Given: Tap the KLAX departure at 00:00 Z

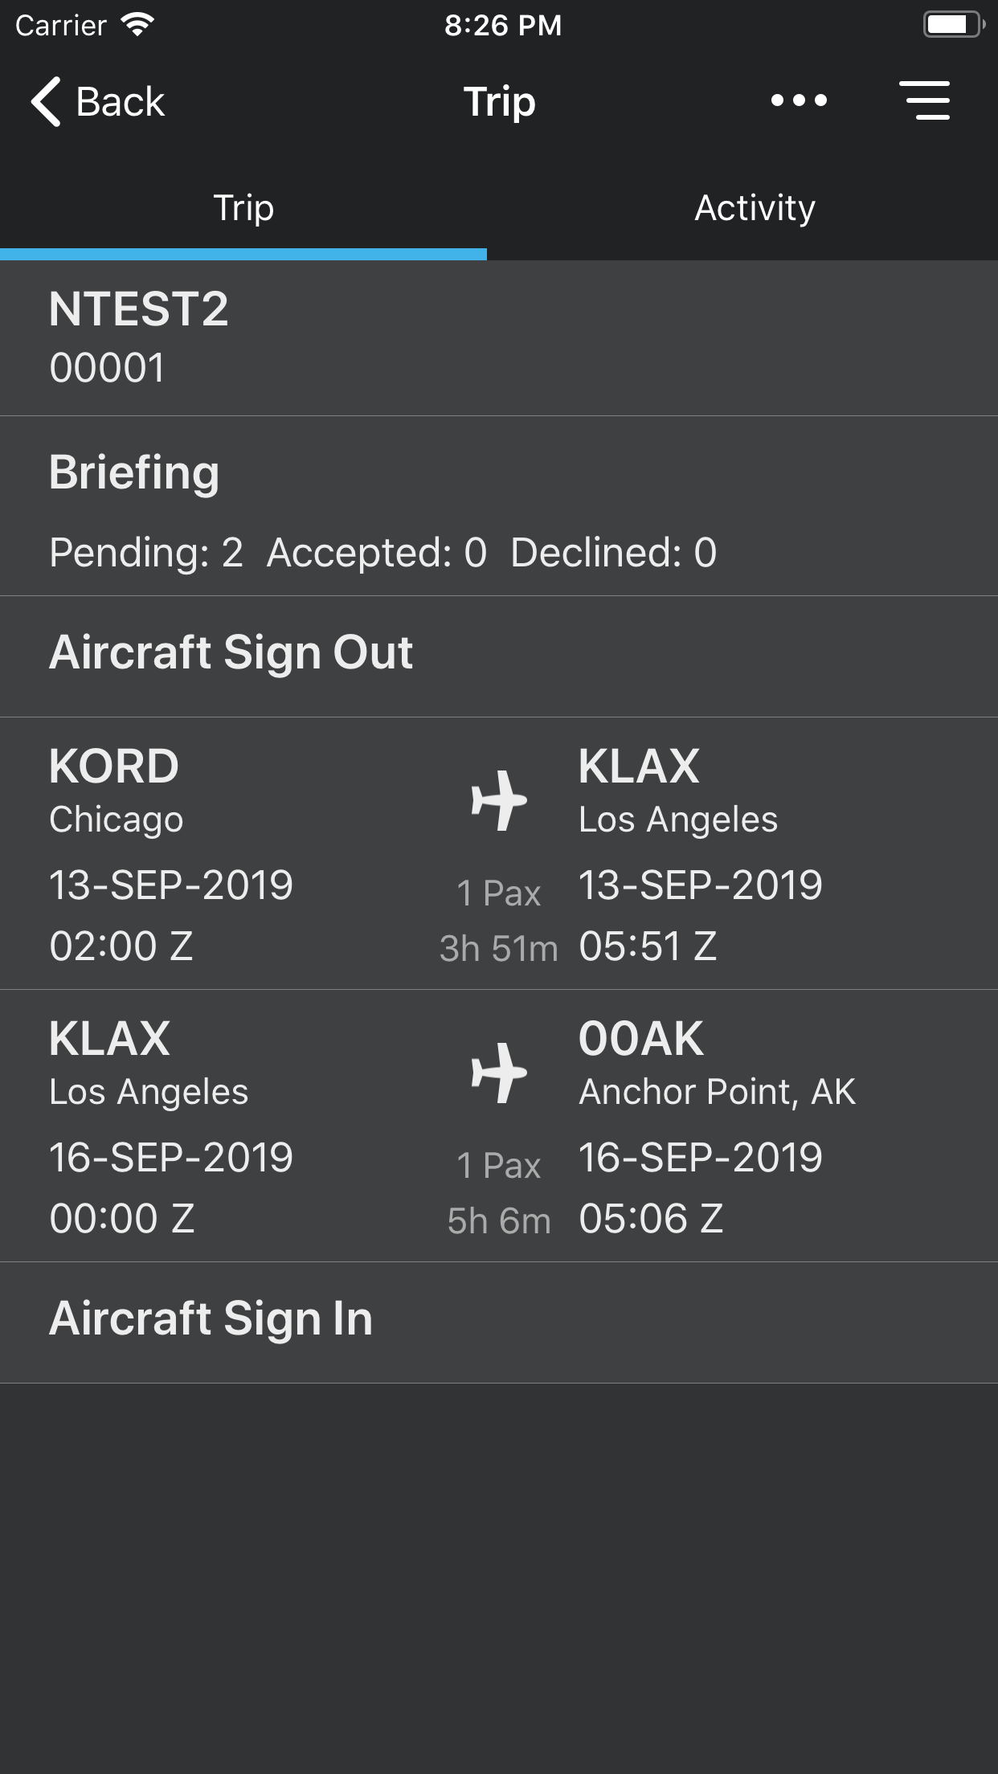Looking at the screenshot, I should [122, 1218].
